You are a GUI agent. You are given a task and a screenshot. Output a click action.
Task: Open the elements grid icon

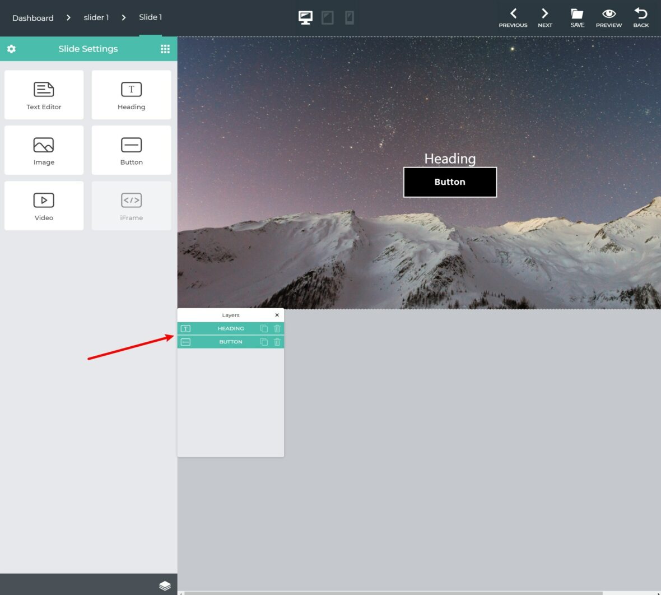point(165,49)
